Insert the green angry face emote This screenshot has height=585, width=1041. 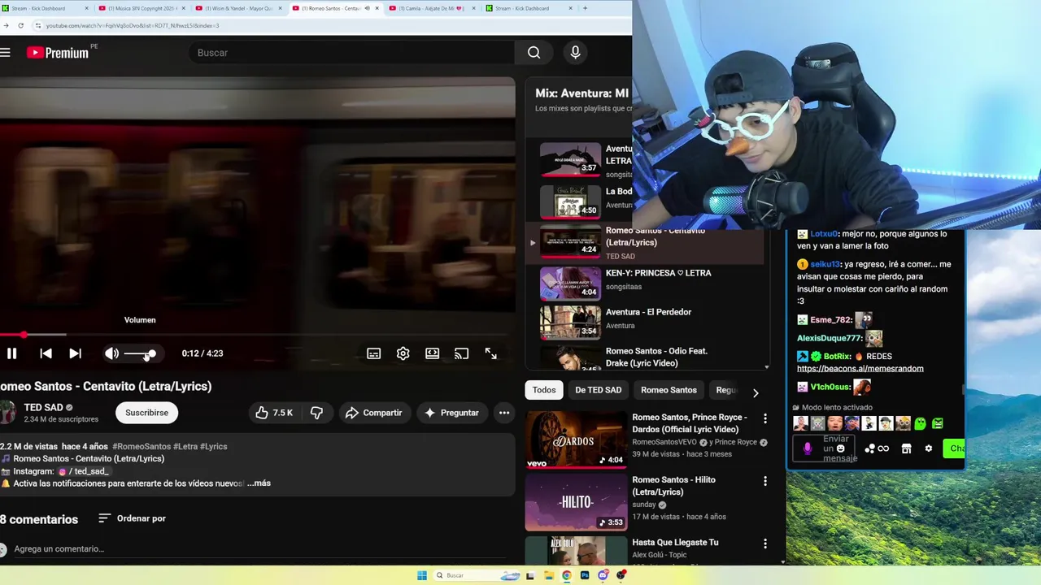(x=938, y=423)
